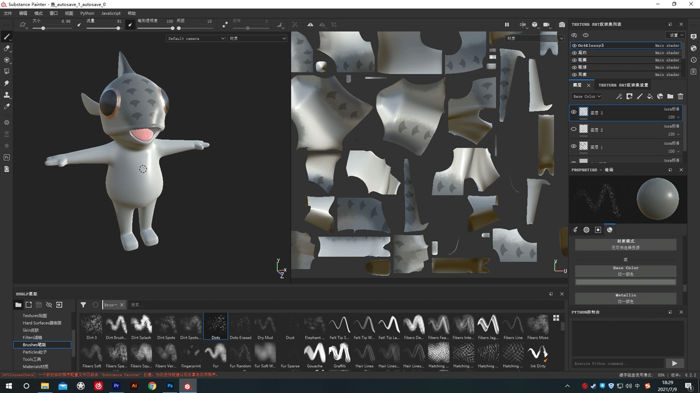Screen dimensions: 700x393
Task: Open the Base Color channel dropdown
Action: pos(586,97)
